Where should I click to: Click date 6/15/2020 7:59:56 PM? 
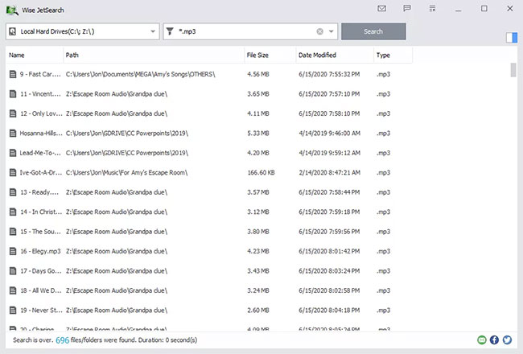coord(329,232)
